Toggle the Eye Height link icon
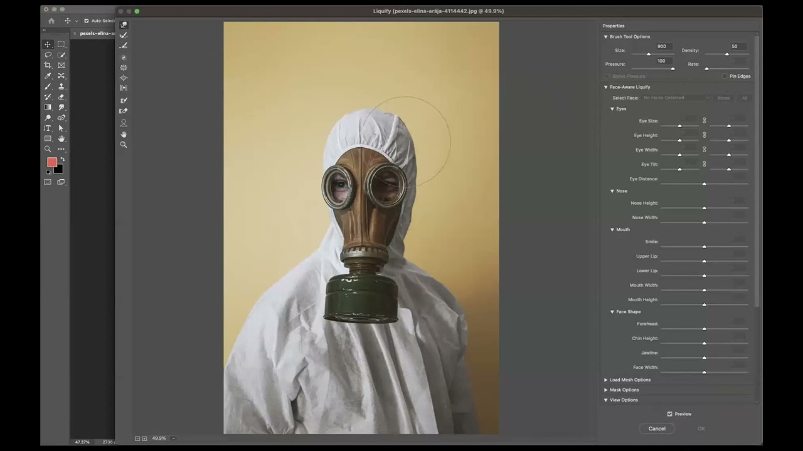 (705, 135)
